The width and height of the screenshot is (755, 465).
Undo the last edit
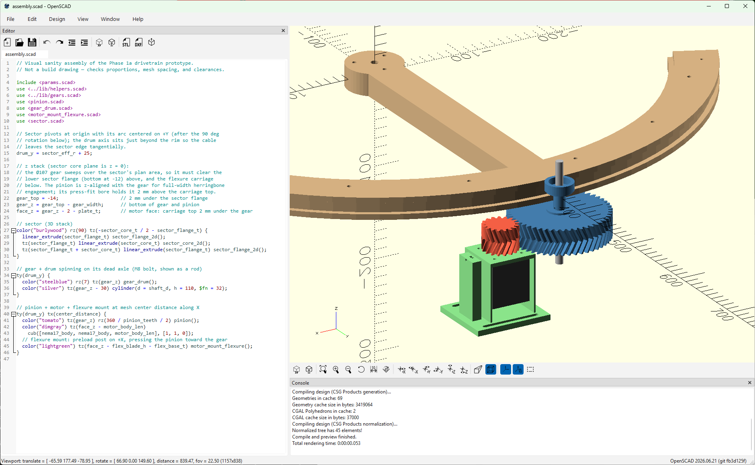pos(47,43)
